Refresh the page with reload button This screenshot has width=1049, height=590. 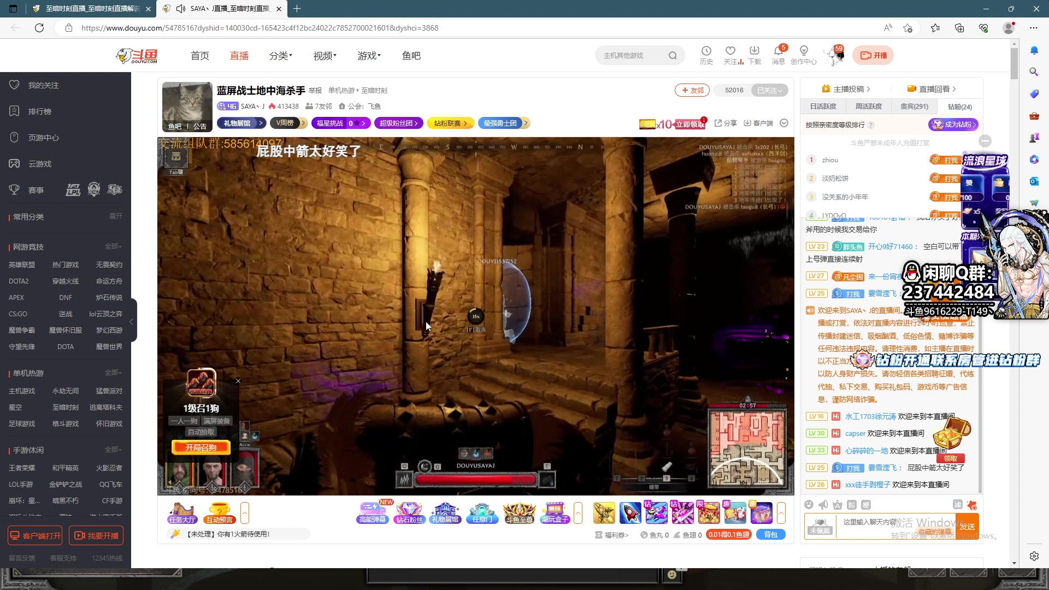pos(39,28)
